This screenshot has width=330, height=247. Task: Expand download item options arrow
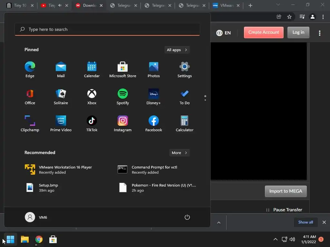[219, 223]
